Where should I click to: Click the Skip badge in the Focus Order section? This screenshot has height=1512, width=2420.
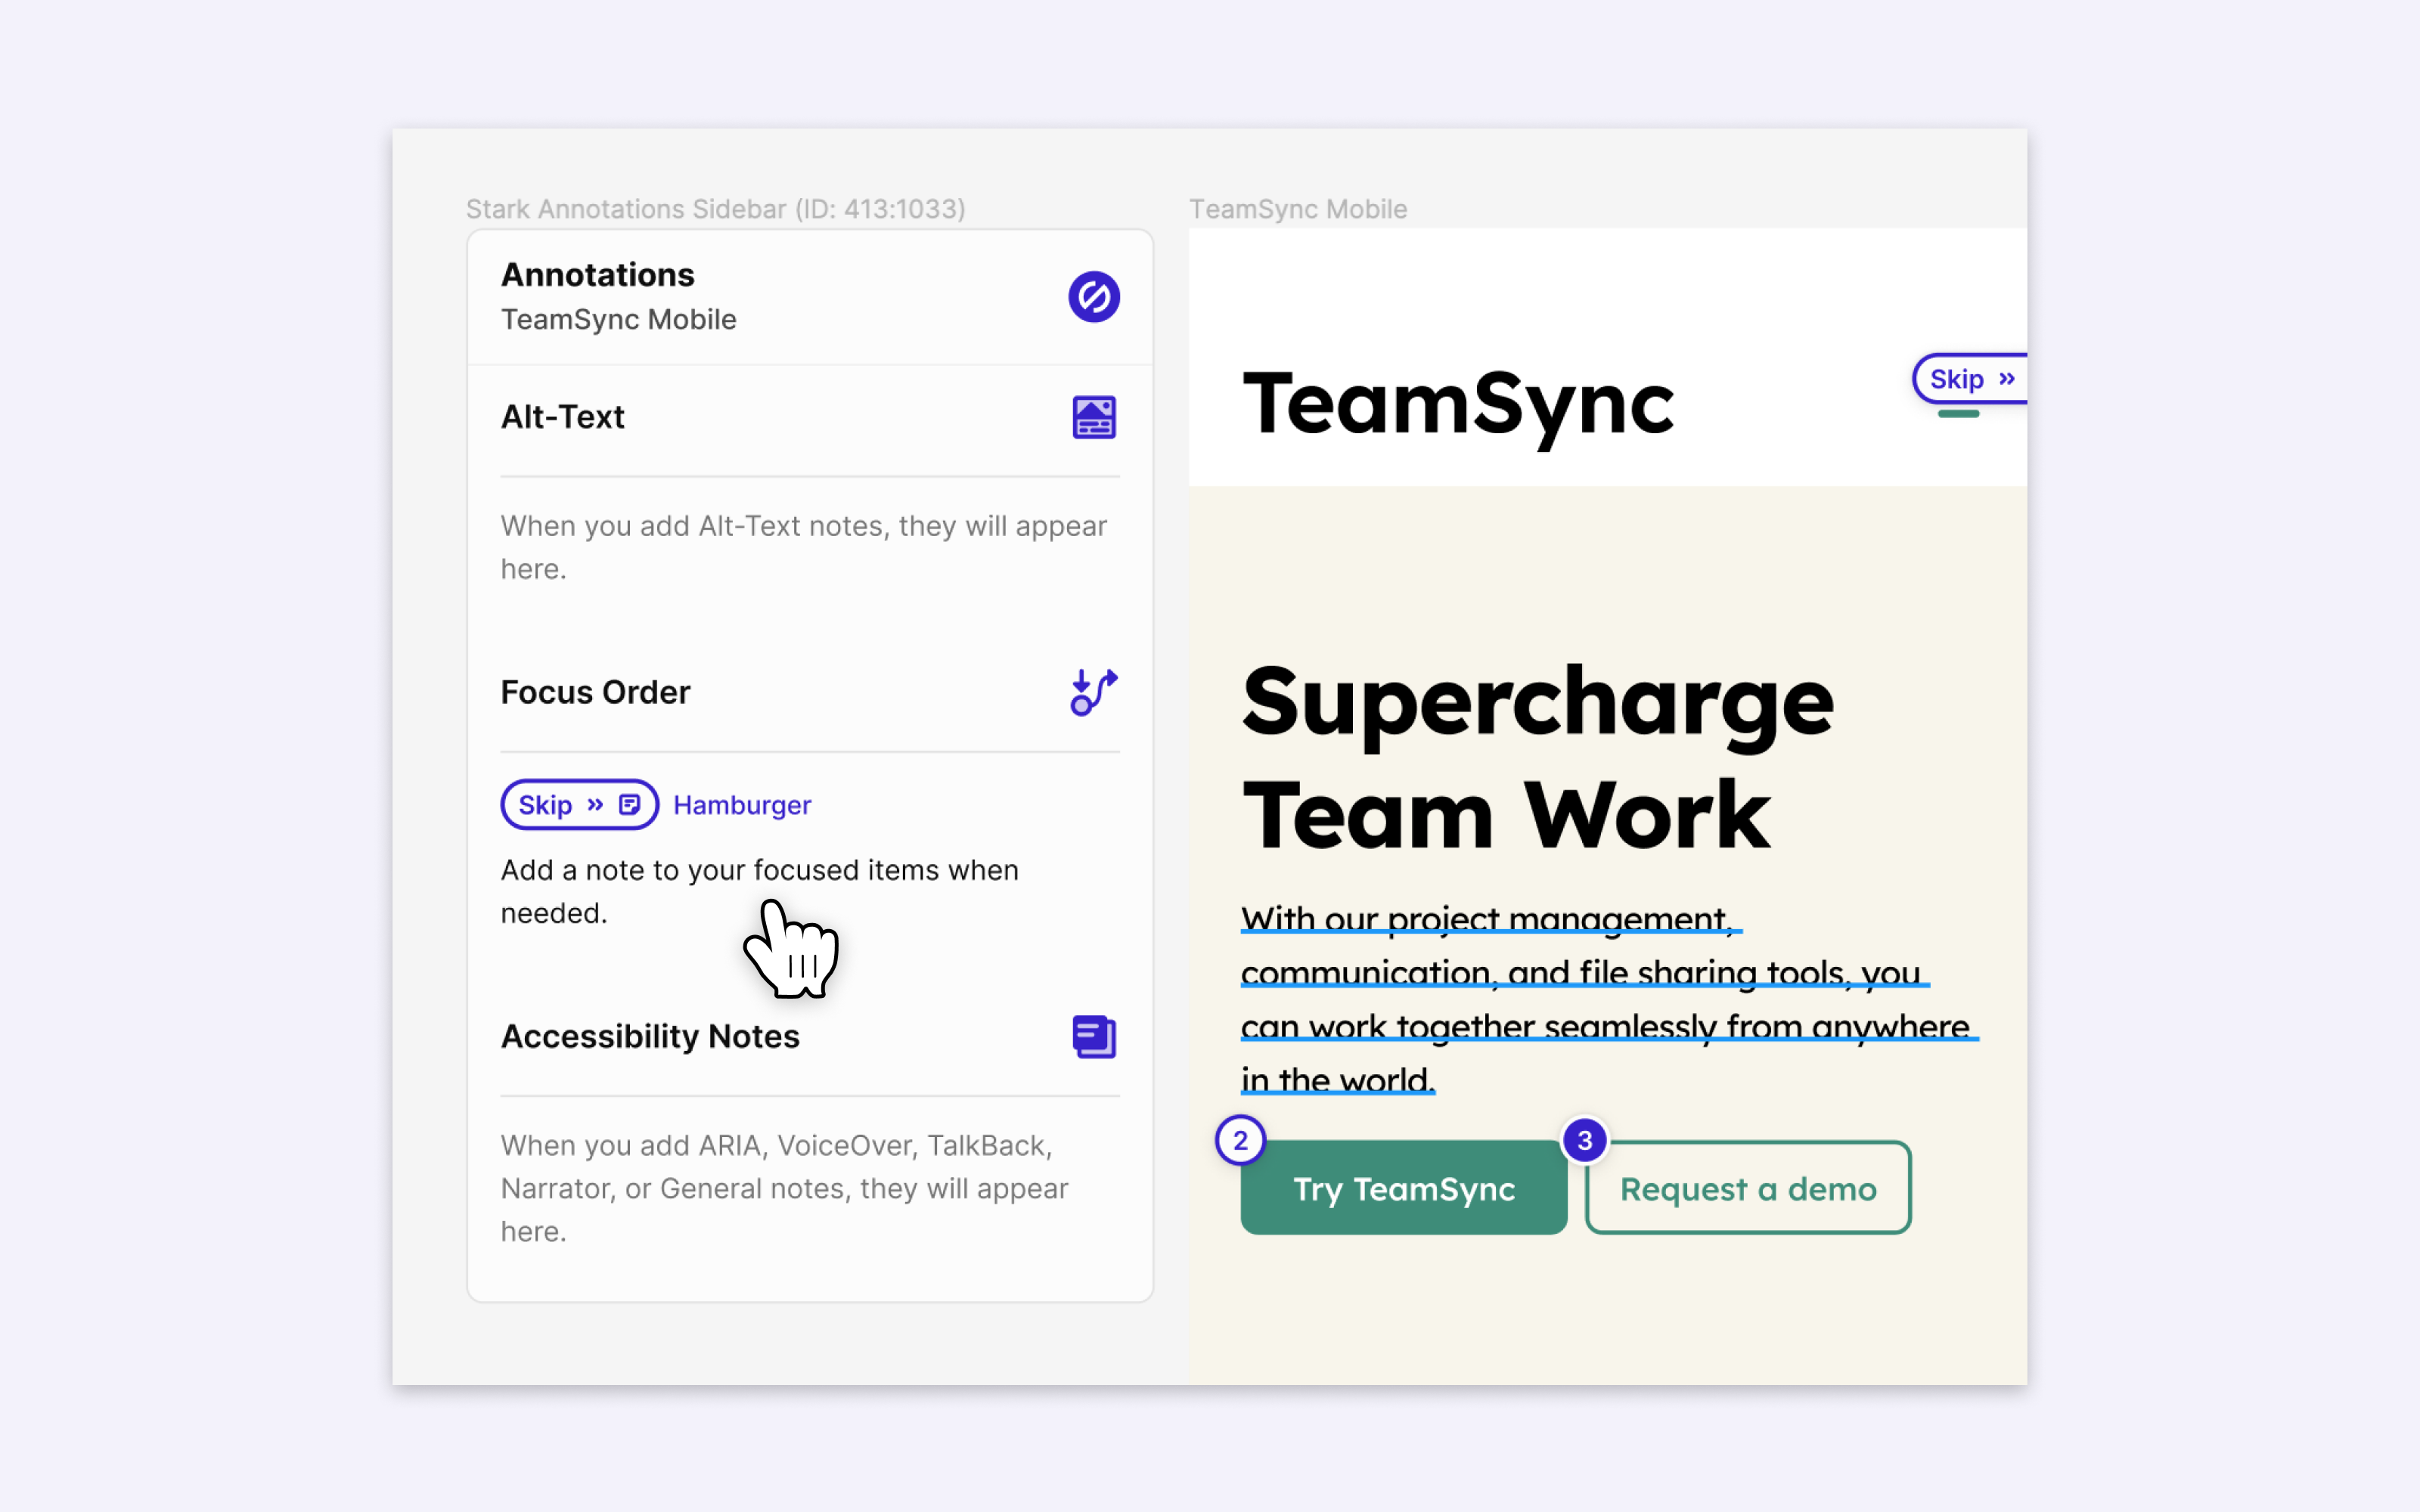click(x=579, y=804)
